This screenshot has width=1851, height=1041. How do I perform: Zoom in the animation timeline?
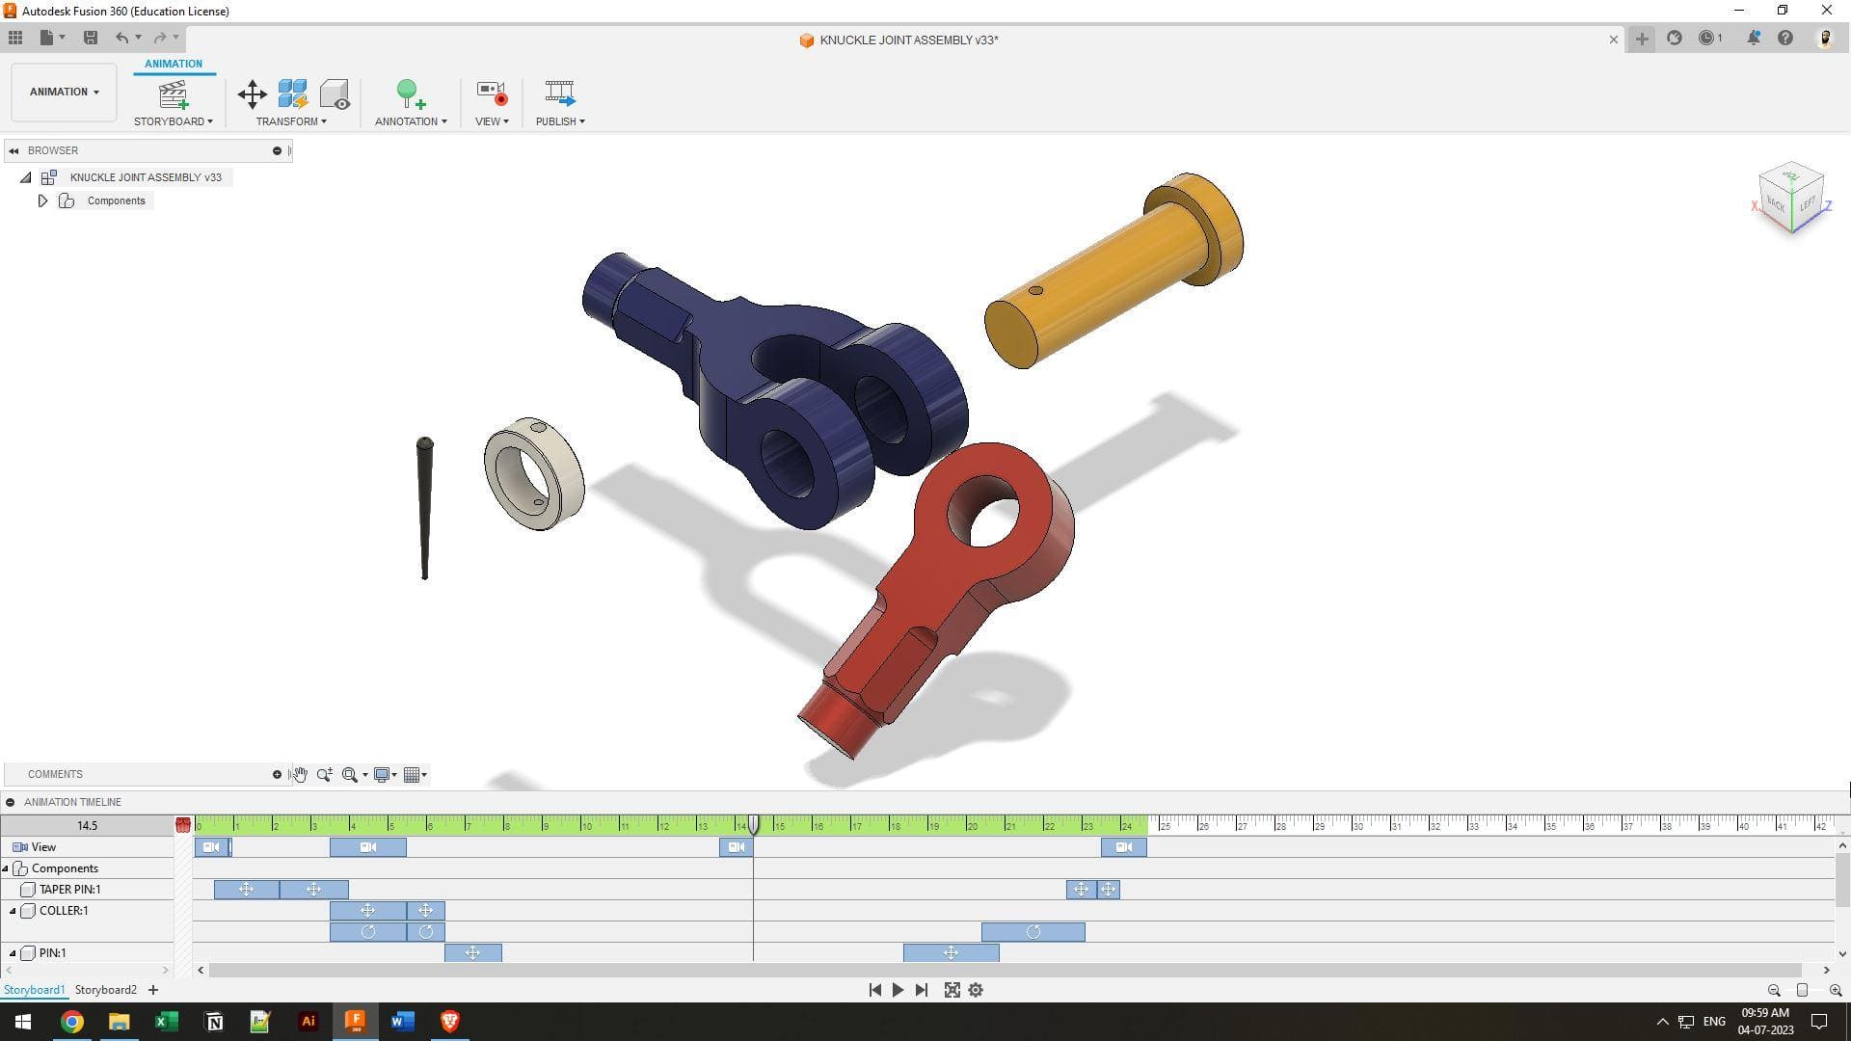click(1836, 990)
